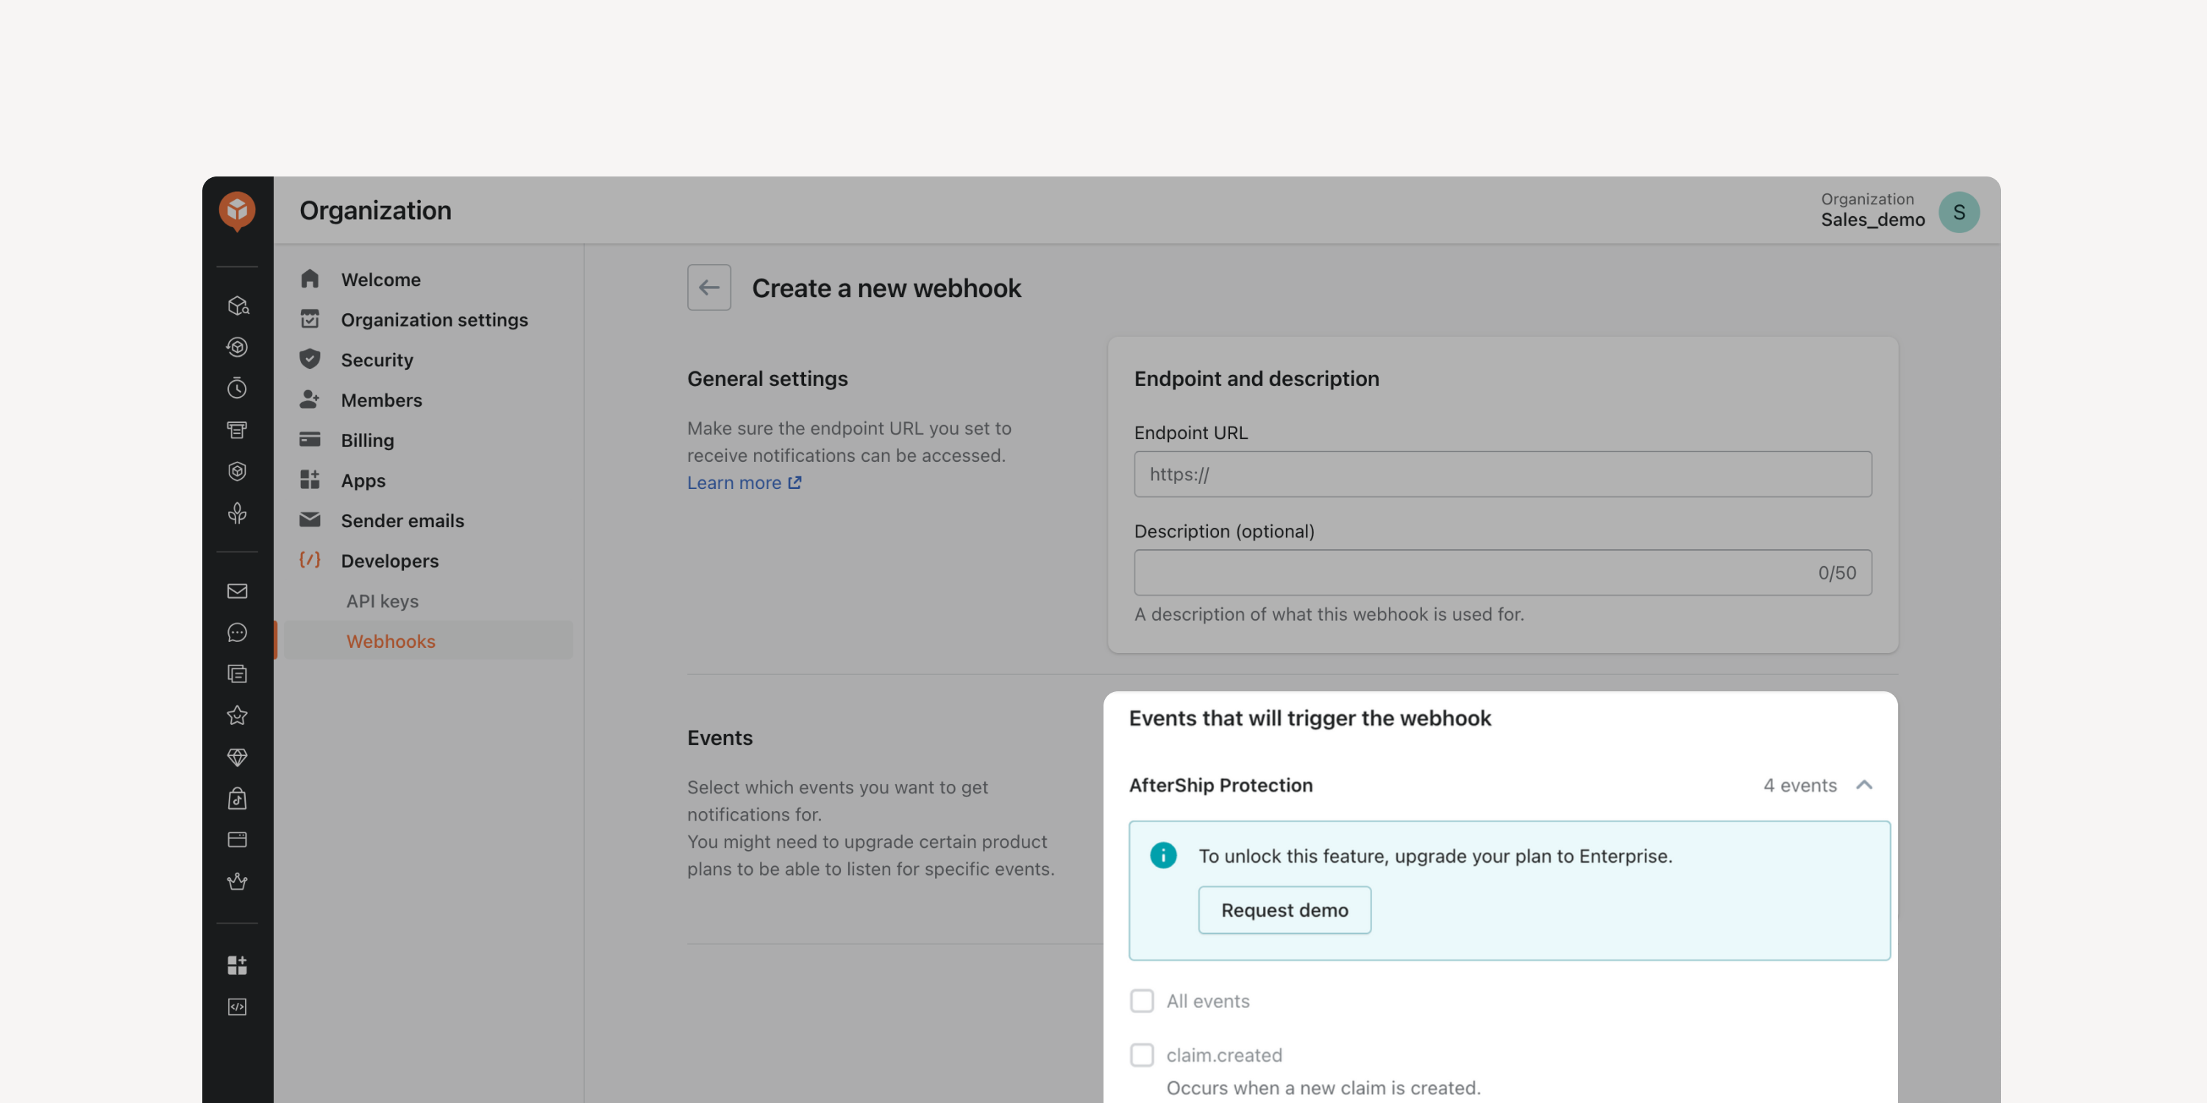Open the Billing settings page
Image resolution: width=2207 pixels, height=1103 pixels.
[366, 440]
